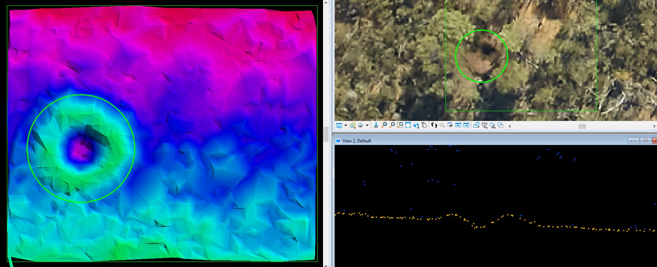The height and width of the screenshot is (267, 657).
Task: Click the vertical scrollbar up arrow
Action: click(x=326, y=3)
